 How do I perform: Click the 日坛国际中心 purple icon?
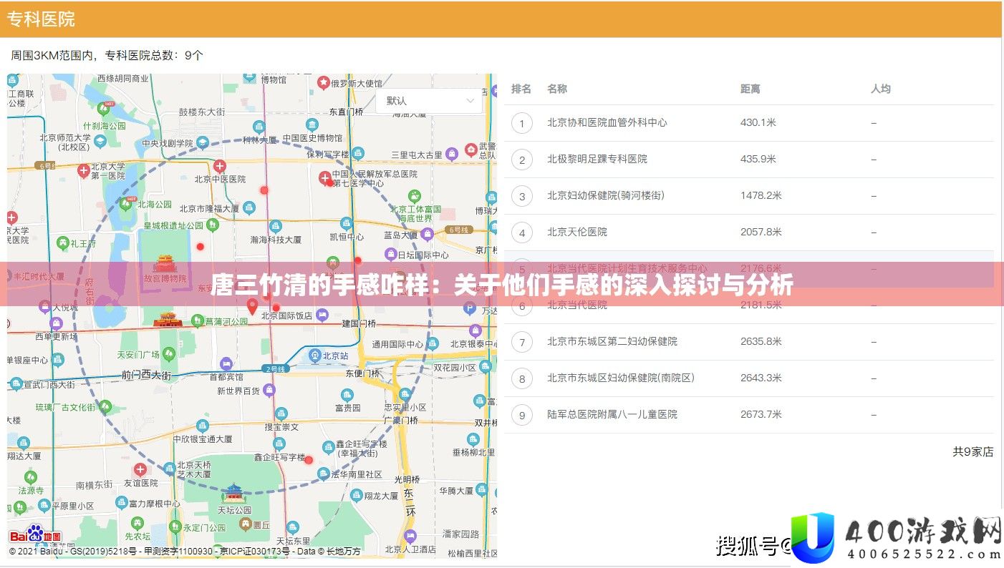[390, 254]
